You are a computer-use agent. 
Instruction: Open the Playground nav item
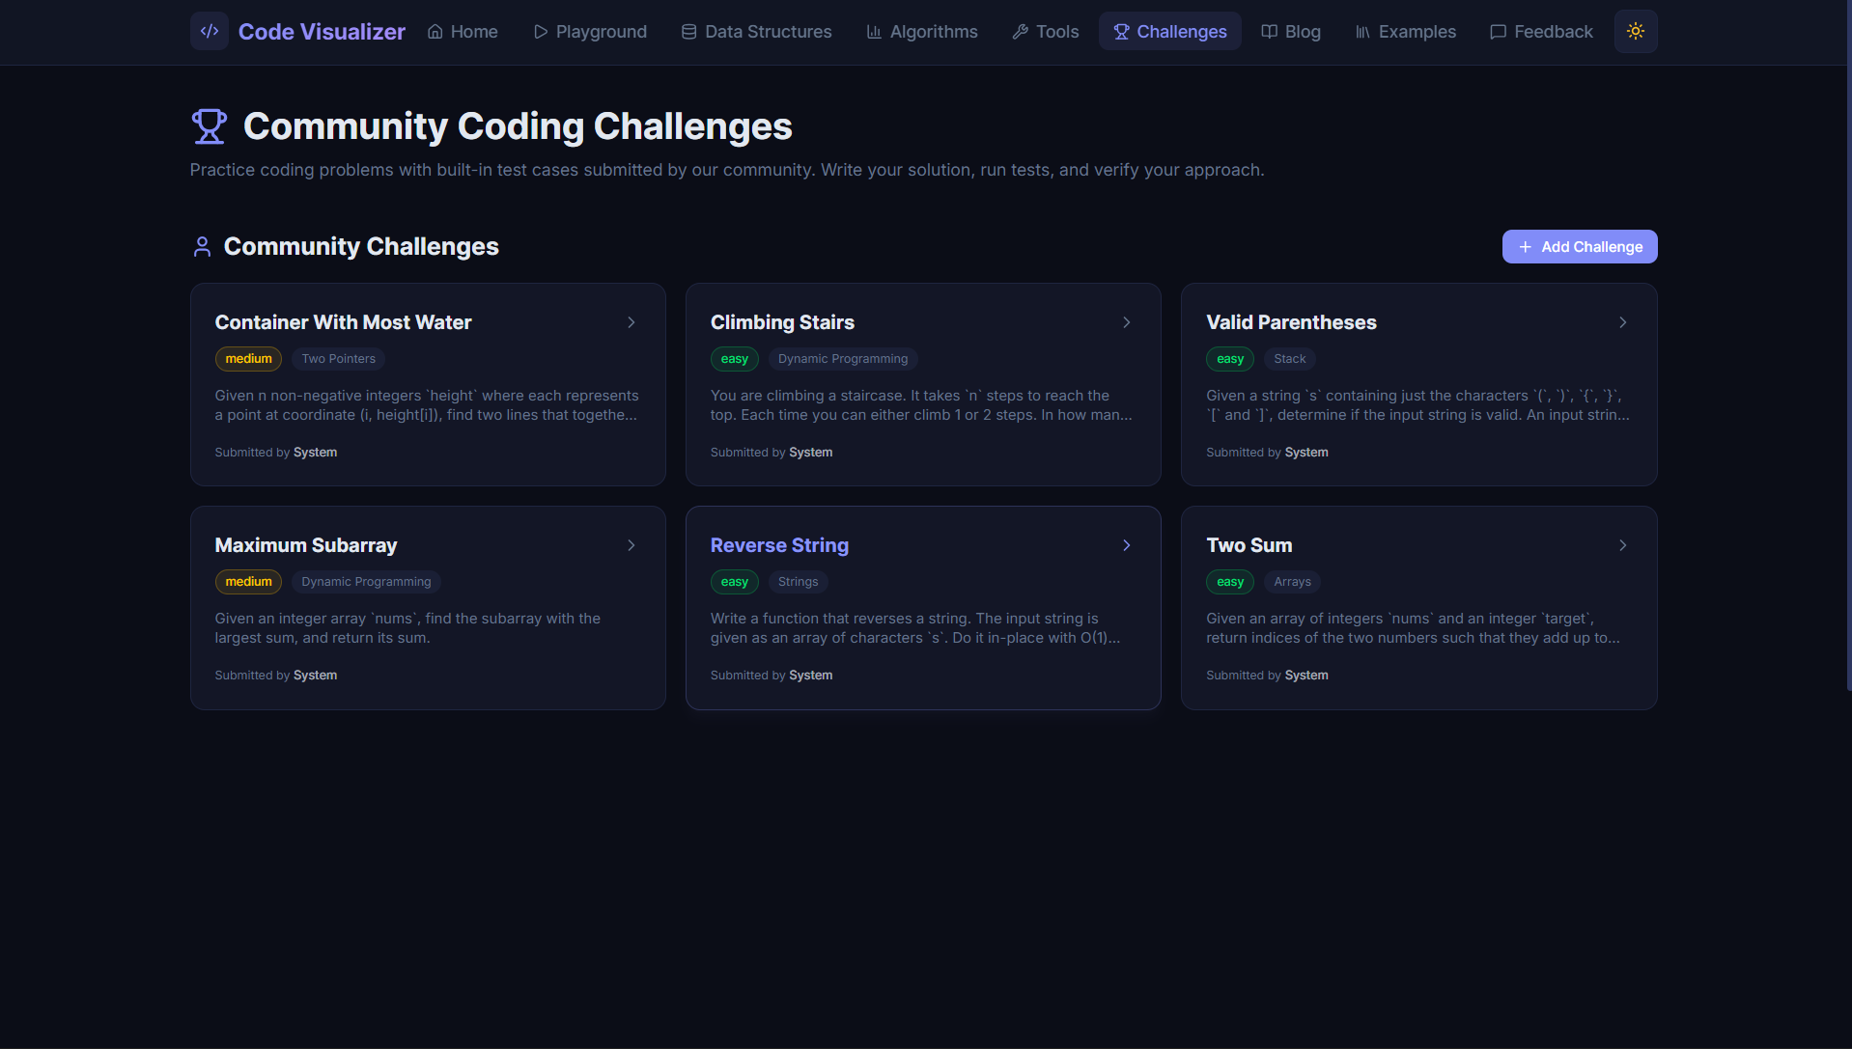tap(590, 32)
